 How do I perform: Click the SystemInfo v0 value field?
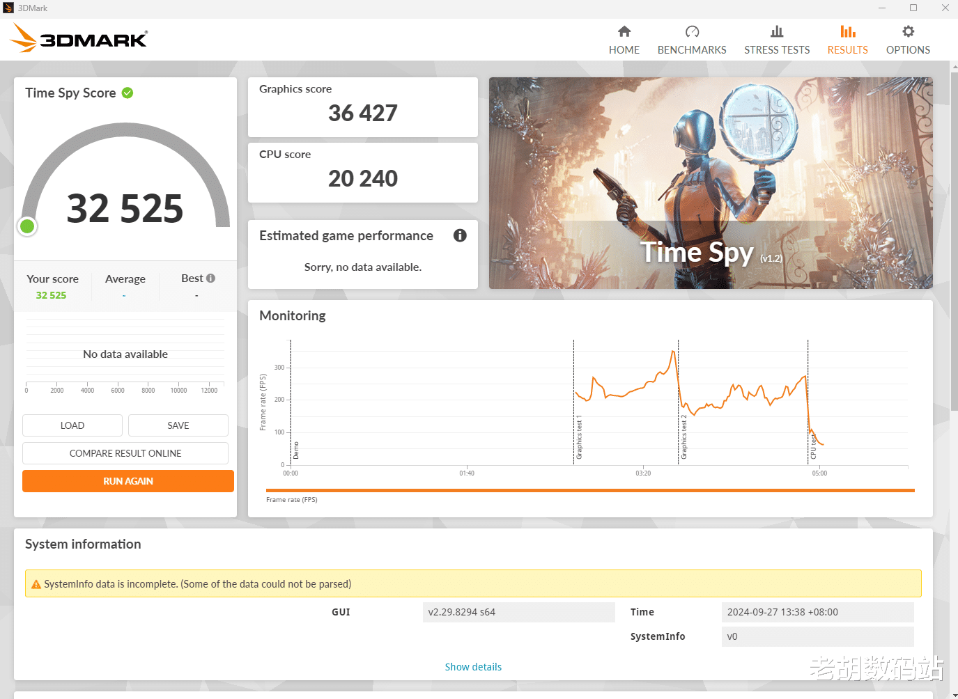[x=818, y=636]
